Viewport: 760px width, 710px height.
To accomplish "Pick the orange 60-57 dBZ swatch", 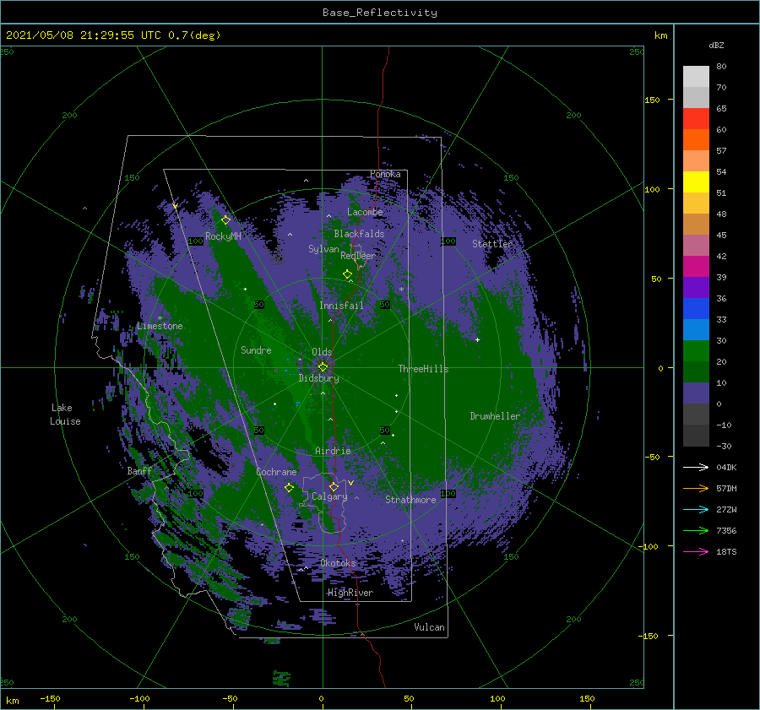I will (x=696, y=140).
